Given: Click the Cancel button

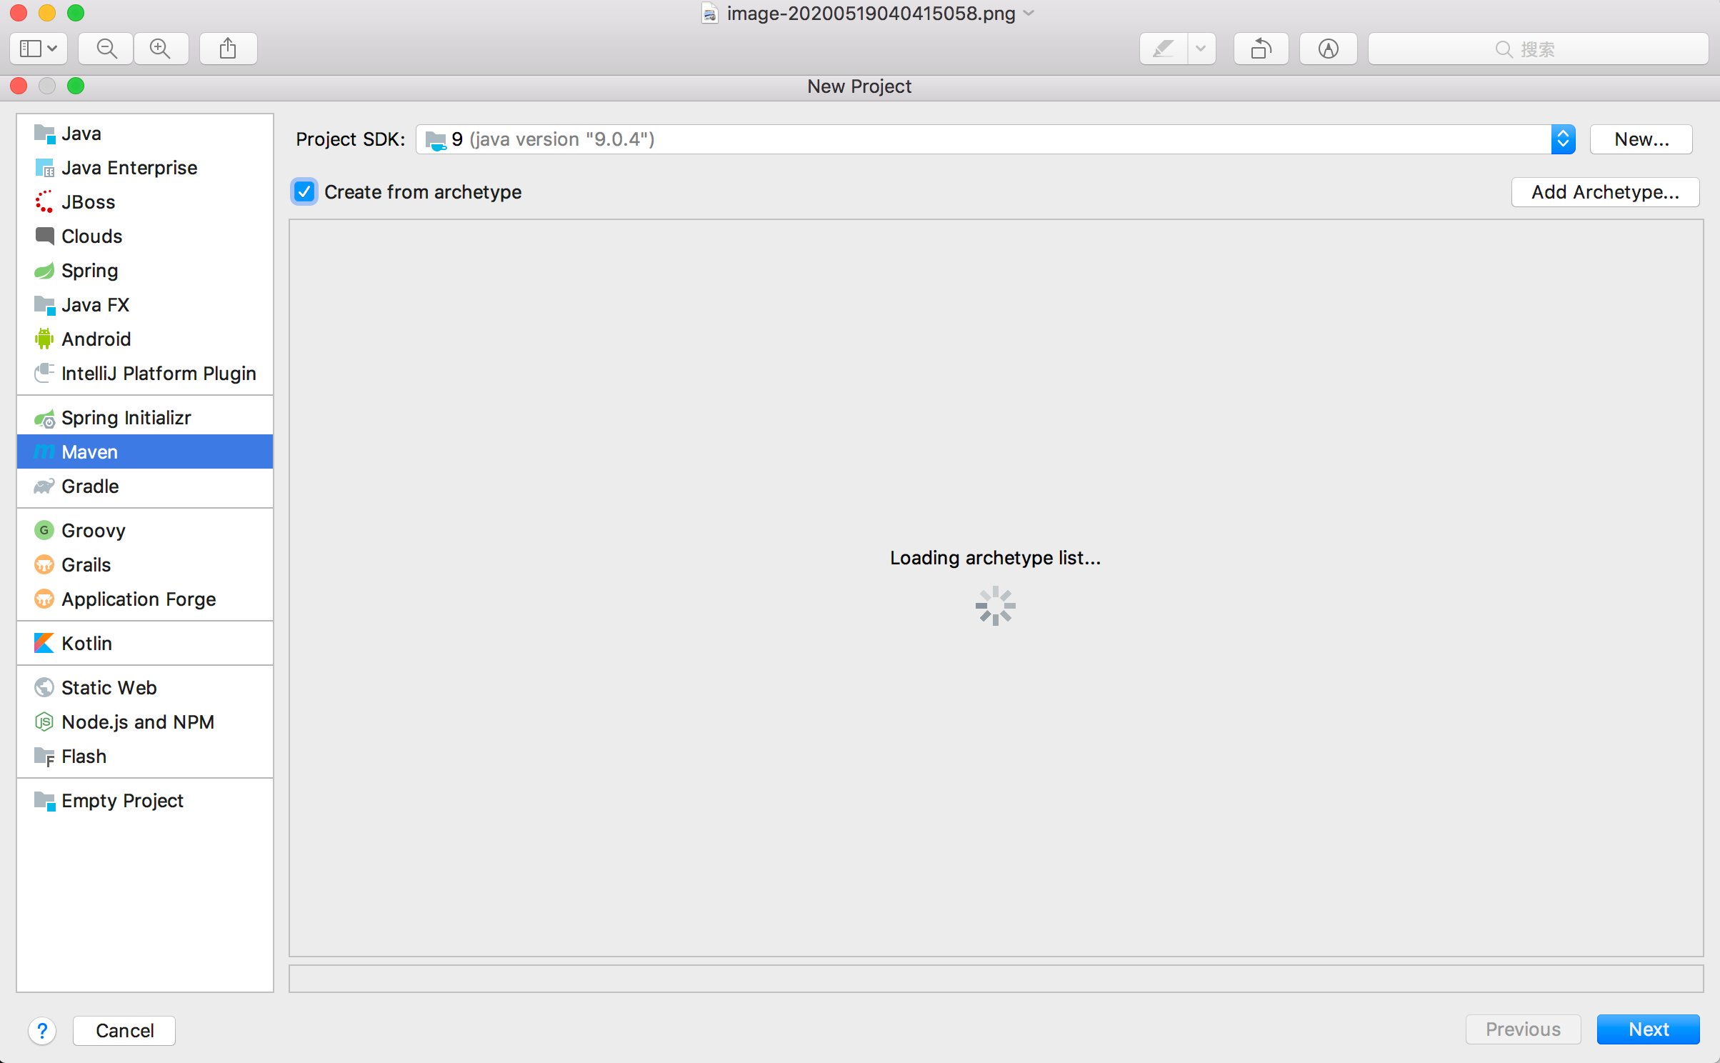Looking at the screenshot, I should click(124, 1030).
